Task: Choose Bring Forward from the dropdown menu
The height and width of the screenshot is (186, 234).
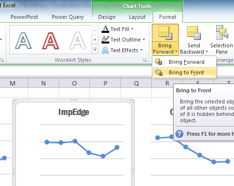Action: coord(184,62)
